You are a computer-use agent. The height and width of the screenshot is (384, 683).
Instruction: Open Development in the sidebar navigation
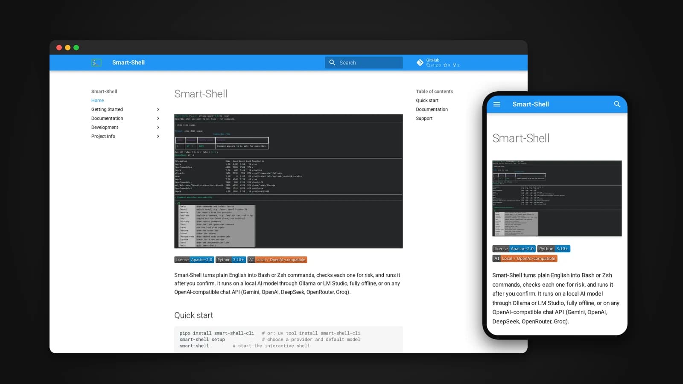105,128
